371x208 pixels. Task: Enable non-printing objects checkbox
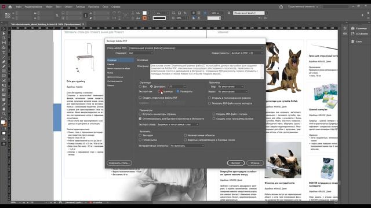click(185, 135)
